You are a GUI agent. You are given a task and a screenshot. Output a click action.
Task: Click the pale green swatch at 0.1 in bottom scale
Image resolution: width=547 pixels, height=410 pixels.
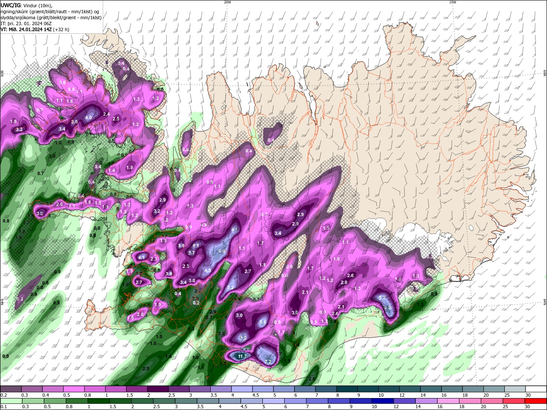(10, 401)
